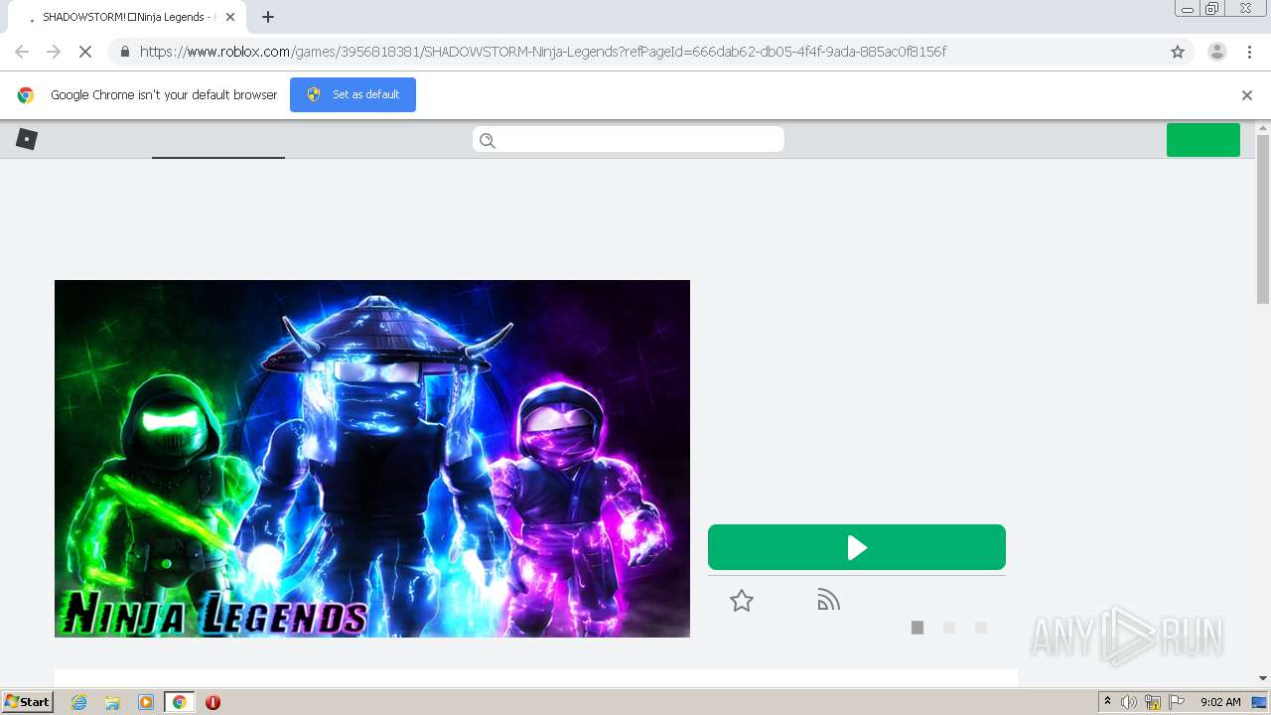Screen dimensions: 1271x715
Task: Go forward in browser history
Action: tap(54, 52)
